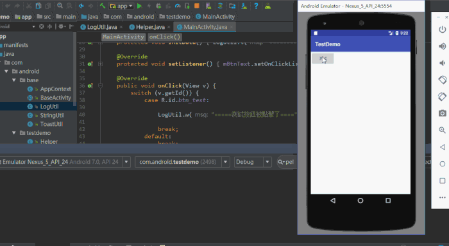Click the testdemo breadcrumb folder

(x=175, y=17)
